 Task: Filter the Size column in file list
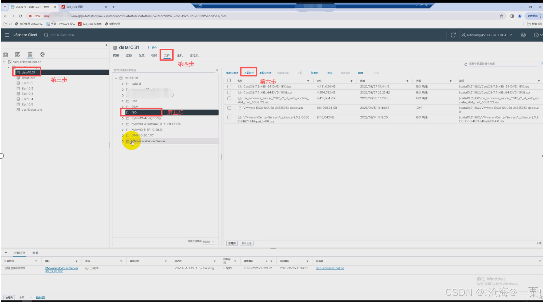tap(352, 81)
